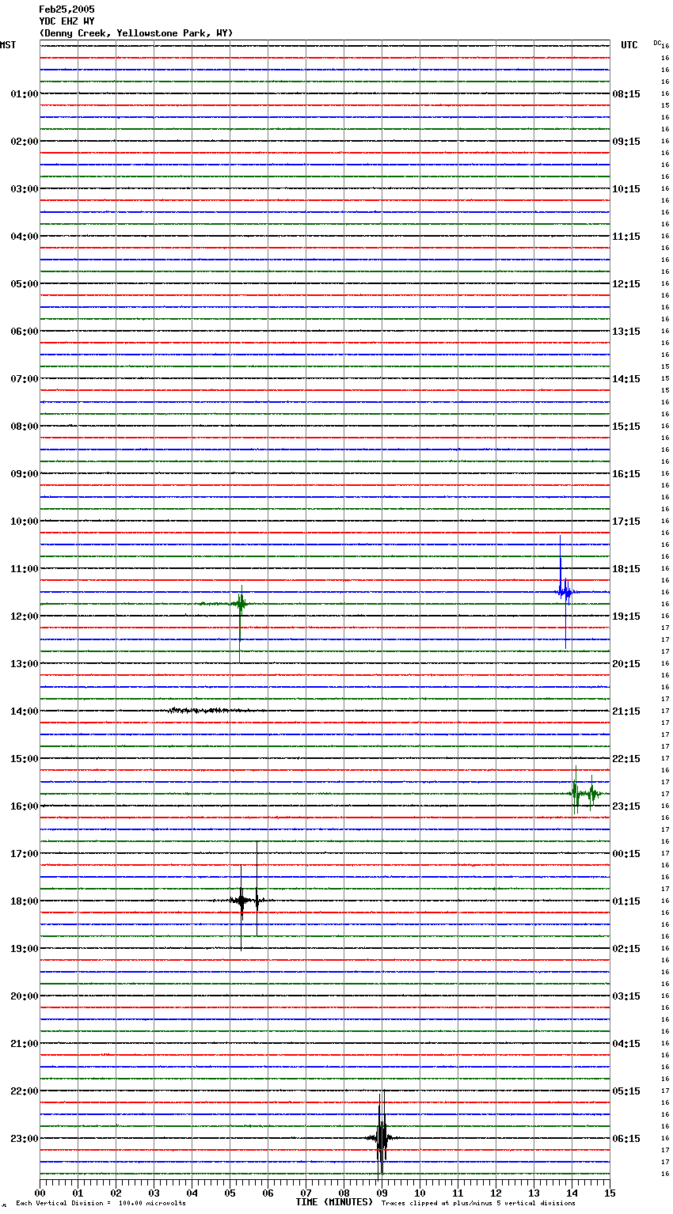The width and height of the screenshot is (673, 1214).
Task: Click the DC column label at top right
Action: [657, 43]
